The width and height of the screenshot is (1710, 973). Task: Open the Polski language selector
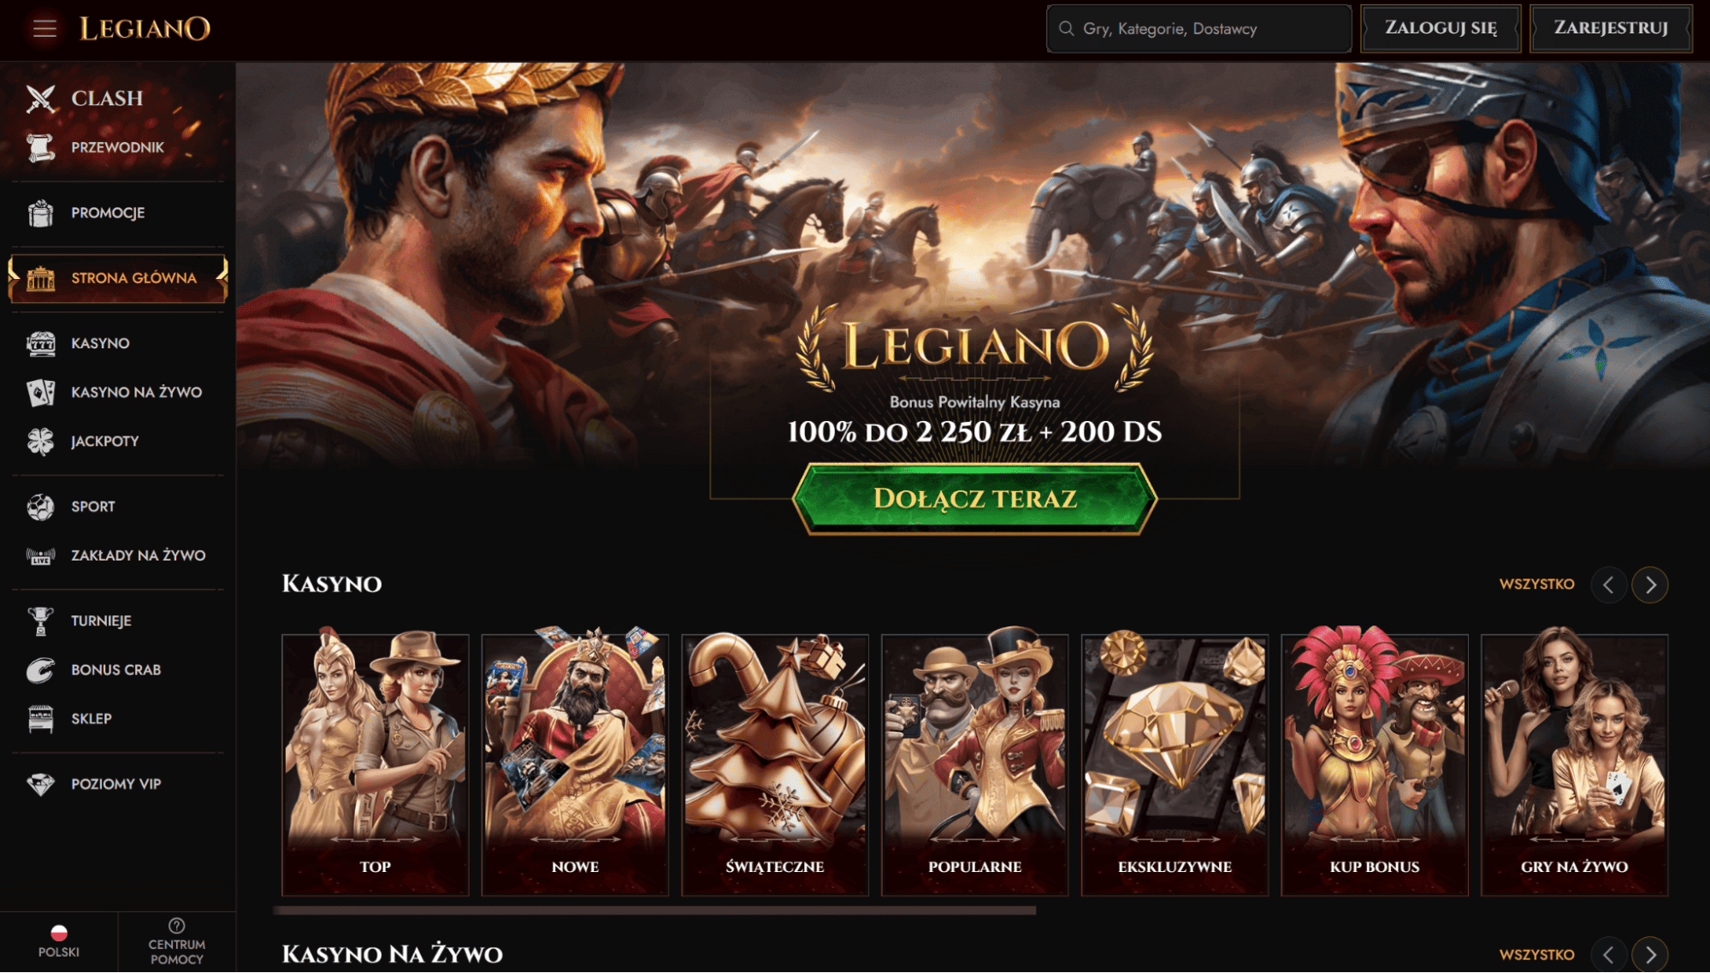tap(58, 942)
